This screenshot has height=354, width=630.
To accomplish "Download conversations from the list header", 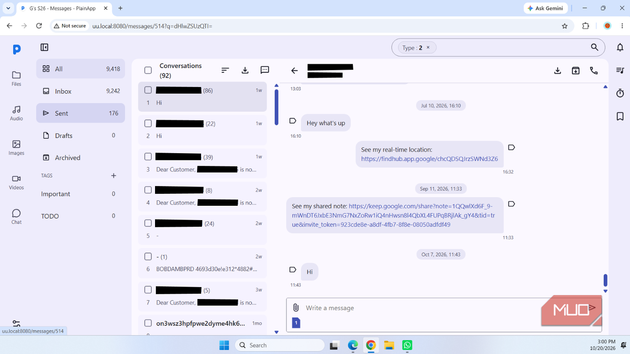I will [x=245, y=70].
